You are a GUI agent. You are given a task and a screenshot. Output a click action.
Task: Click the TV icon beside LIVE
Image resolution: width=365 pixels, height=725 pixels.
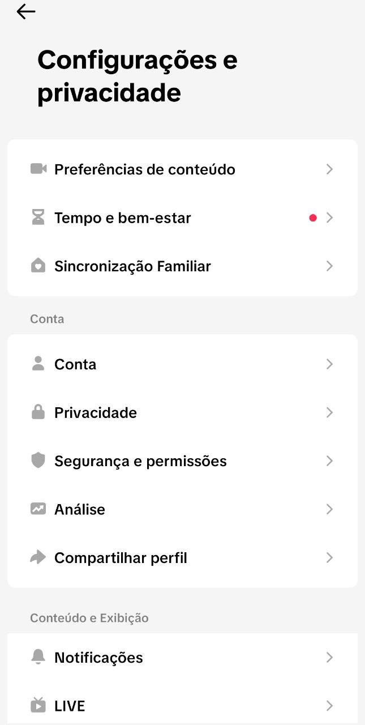pos(38,706)
